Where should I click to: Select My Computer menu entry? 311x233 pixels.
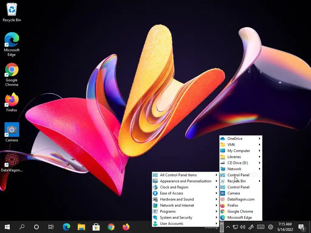[x=241, y=151]
